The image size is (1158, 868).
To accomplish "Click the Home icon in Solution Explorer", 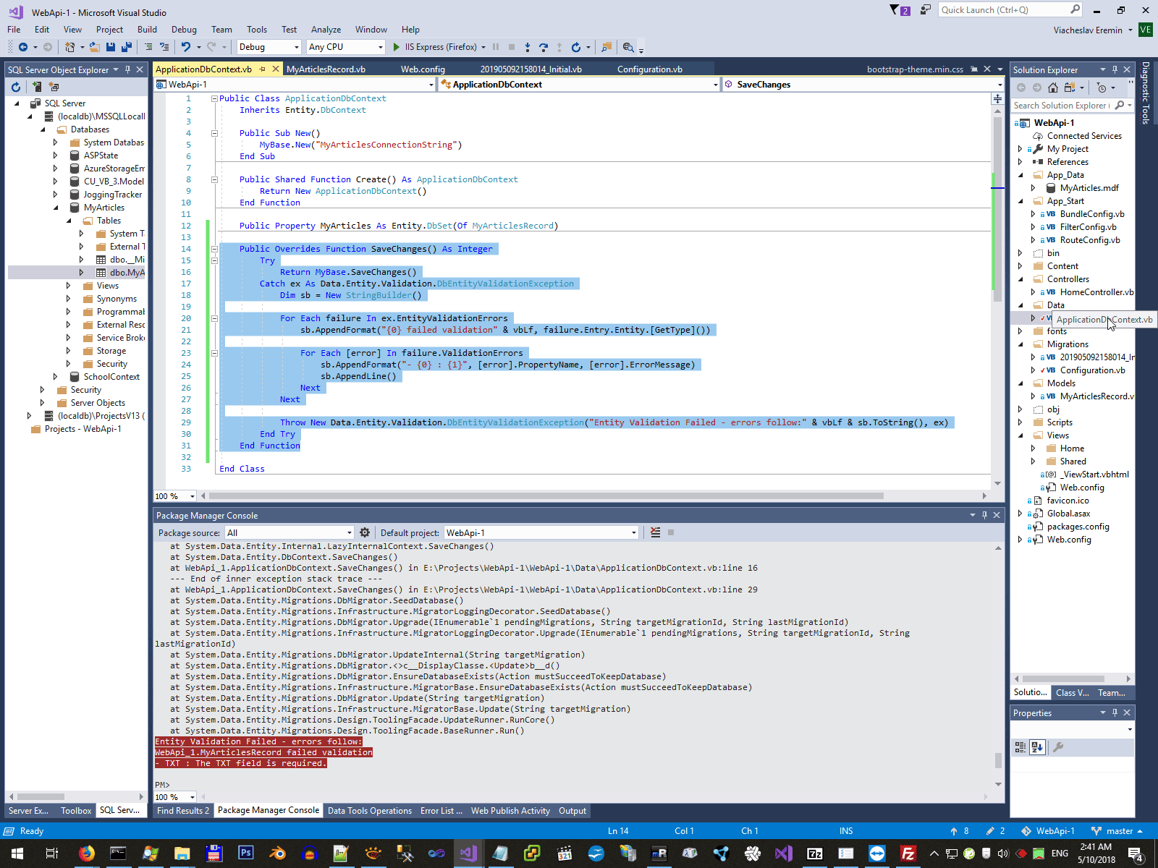I will tap(1053, 88).
